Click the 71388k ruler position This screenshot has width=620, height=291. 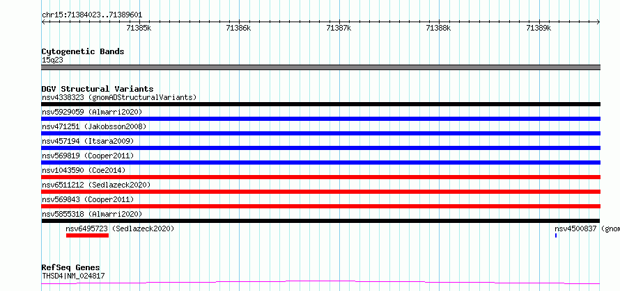click(438, 28)
